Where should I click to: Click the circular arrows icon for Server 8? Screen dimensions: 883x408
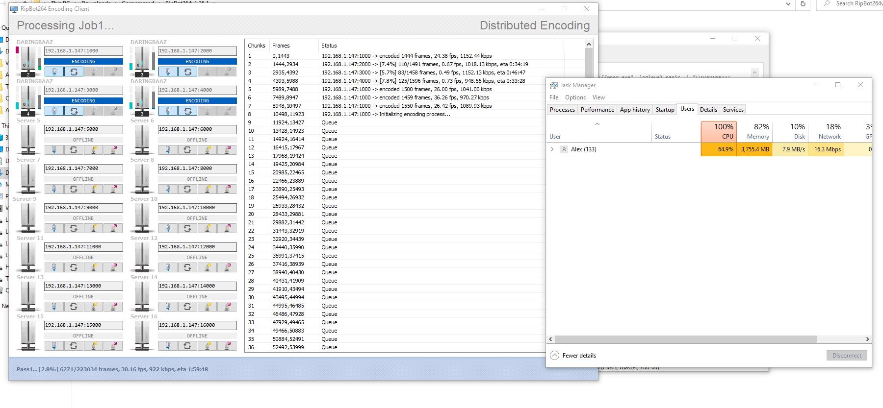pyautogui.click(x=187, y=189)
